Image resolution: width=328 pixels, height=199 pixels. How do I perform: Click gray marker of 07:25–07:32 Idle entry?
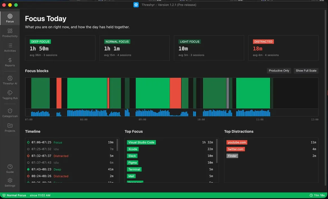pos(28,149)
